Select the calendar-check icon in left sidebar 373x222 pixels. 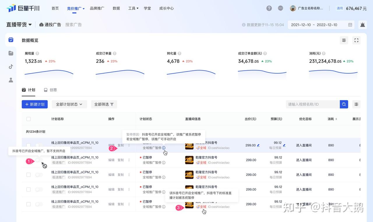(11, 40)
